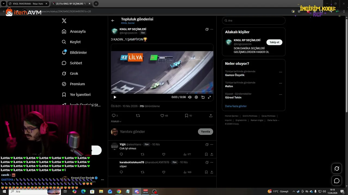Open options for Gamze Özçelik trend
This screenshot has width=348, height=195.
[x=281, y=72]
